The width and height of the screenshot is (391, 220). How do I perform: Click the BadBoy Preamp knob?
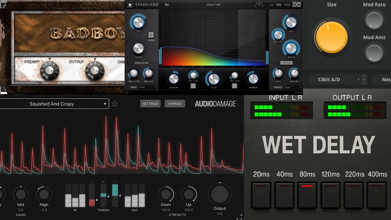point(50,71)
